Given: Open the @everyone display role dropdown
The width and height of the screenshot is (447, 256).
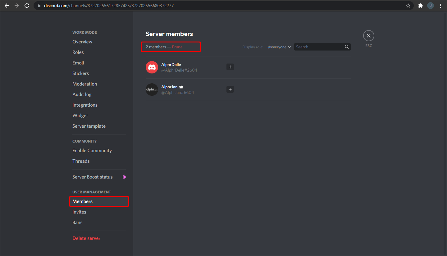Looking at the screenshot, I should point(279,47).
